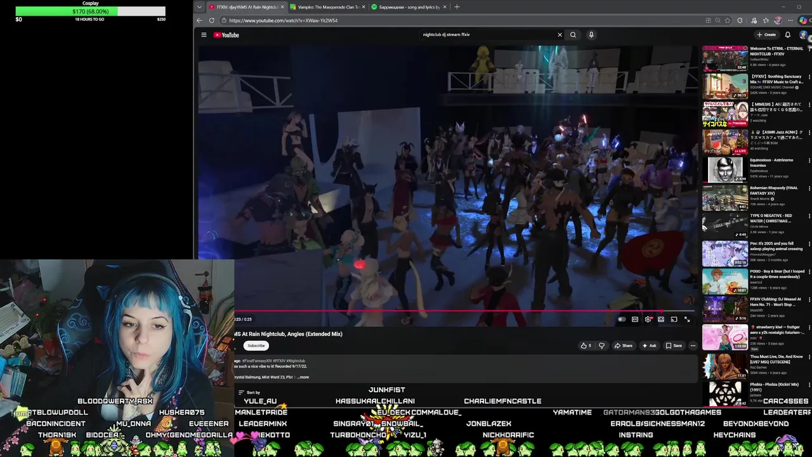The image size is (812, 457).
Task: Close the Spotify lyrics tab
Action: coord(445,7)
